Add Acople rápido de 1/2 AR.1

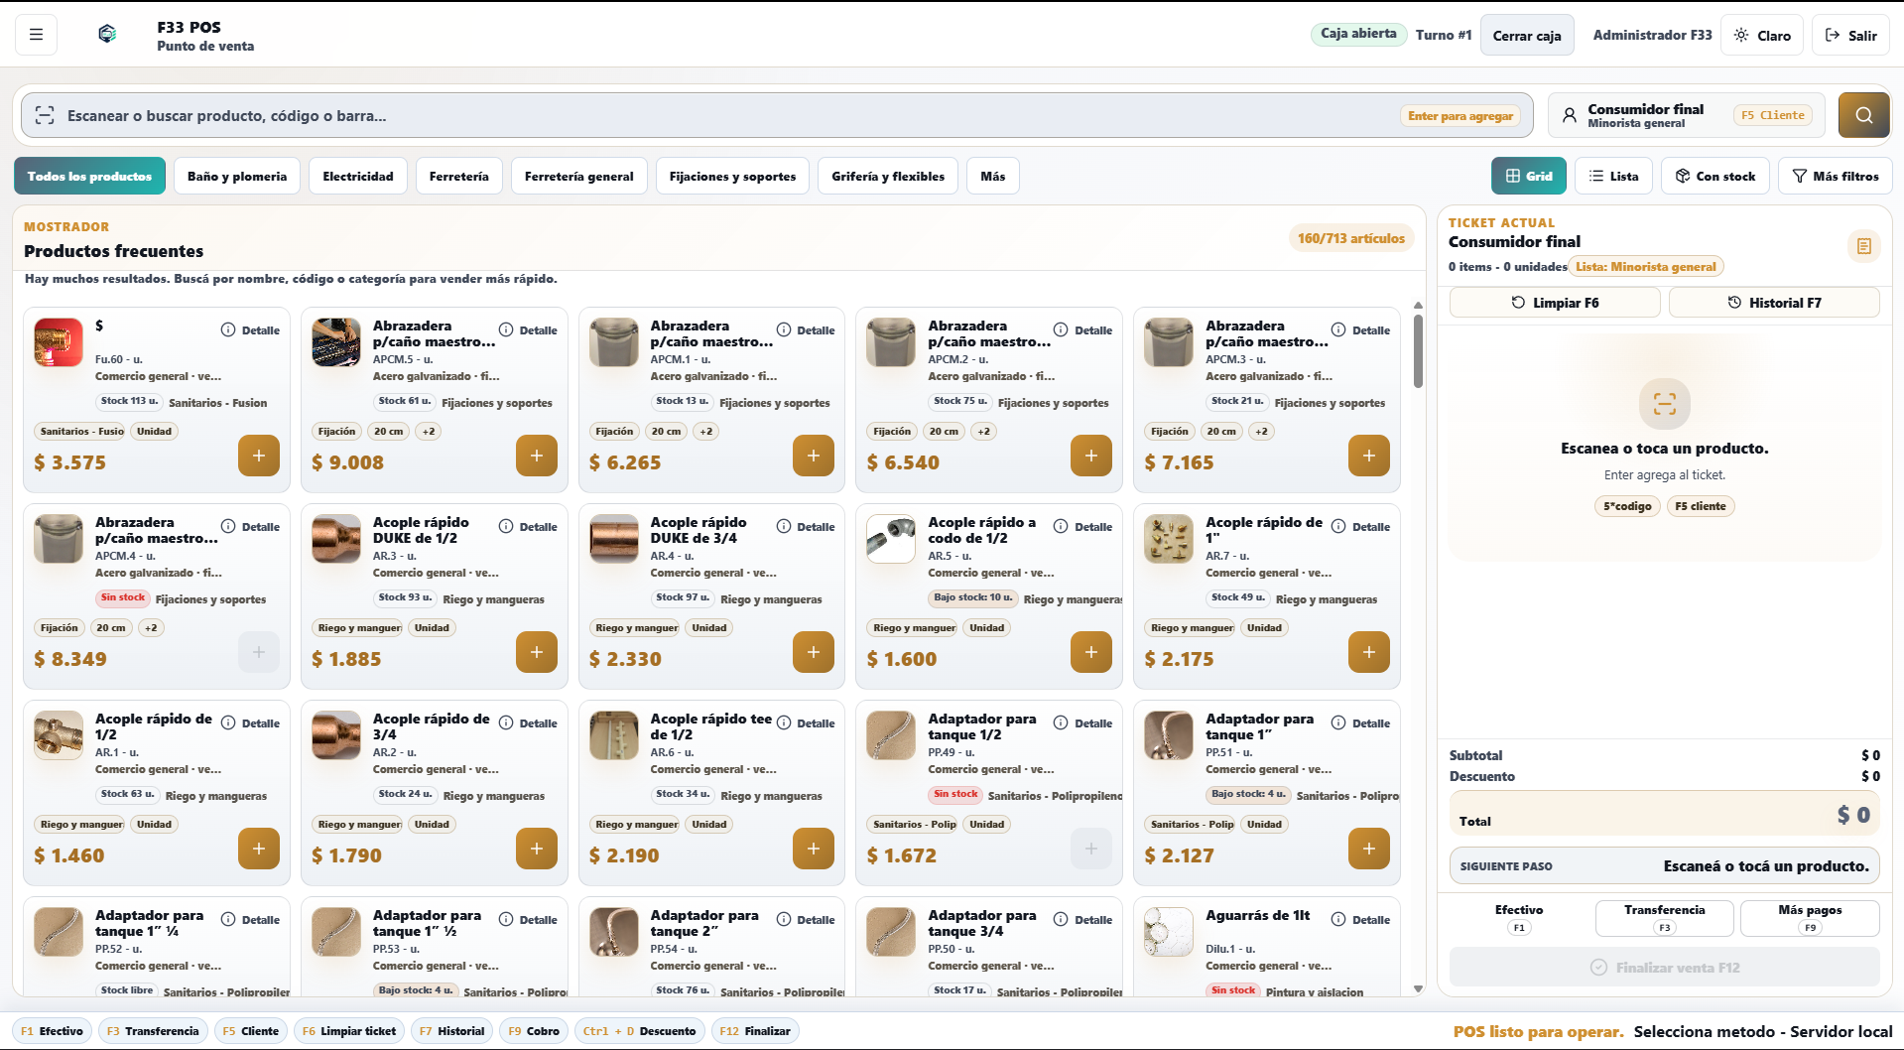pos(259,849)
